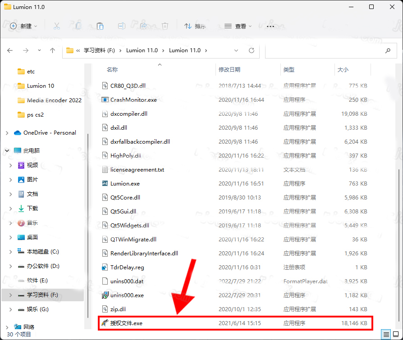Sort by 名称 column header
This screenshot has height=340, width=403.
coord(112,70)
